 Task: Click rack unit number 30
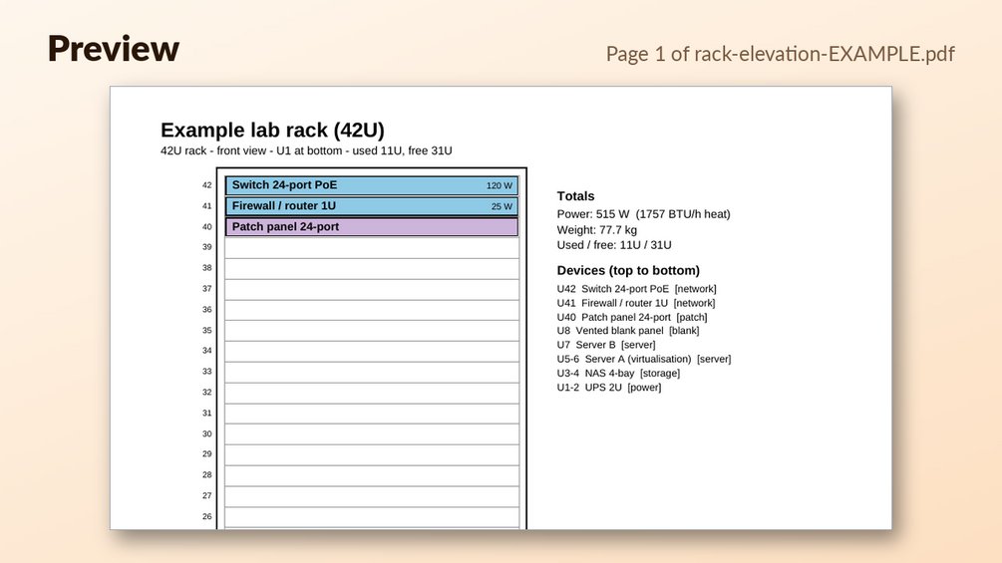tap(207, 433)
